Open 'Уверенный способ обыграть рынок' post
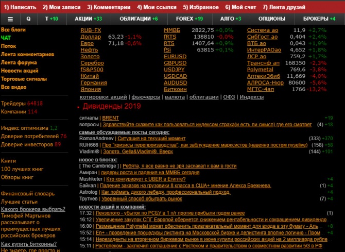This screenshot has width=345, height=252. pyautogui.click(x=142, y=199)
